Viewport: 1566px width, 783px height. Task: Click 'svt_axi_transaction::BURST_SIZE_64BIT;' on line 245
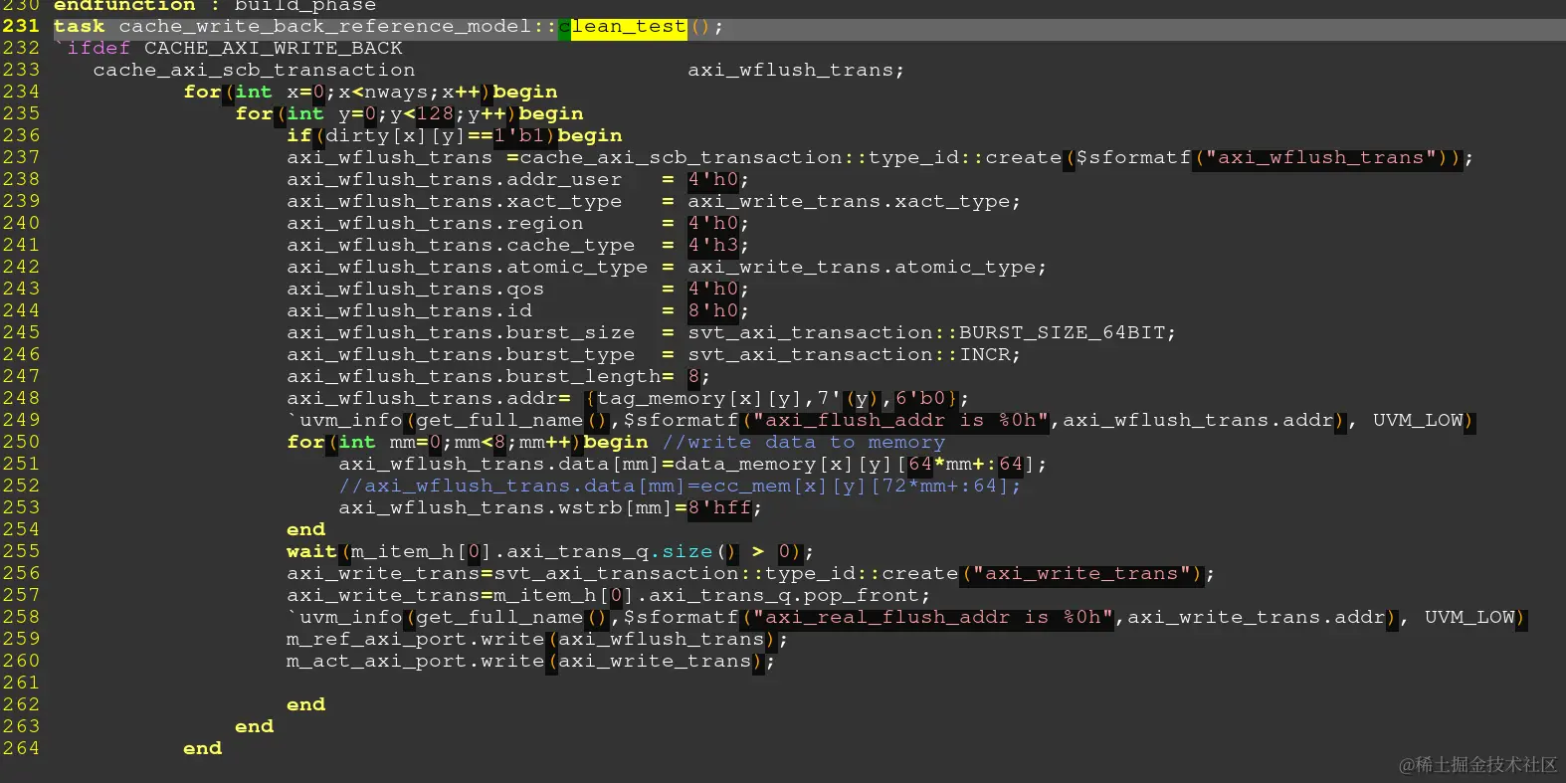[932, 332]
